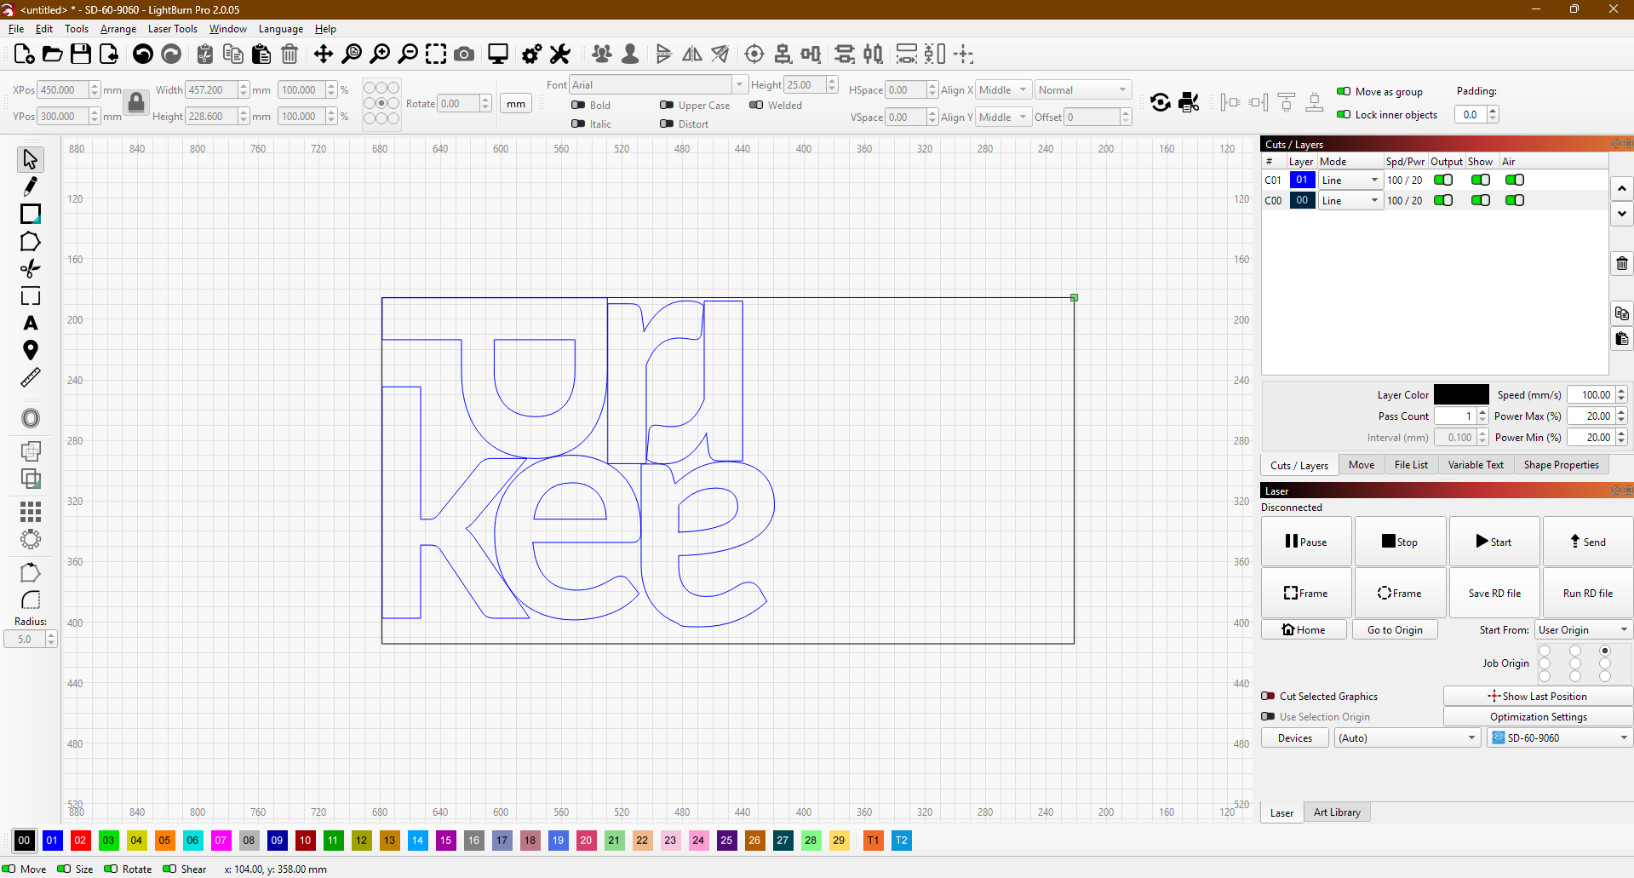This screenshot has width=1634, height=878.
Task: Open the camera capture tool
Action: tap(464, 55)
